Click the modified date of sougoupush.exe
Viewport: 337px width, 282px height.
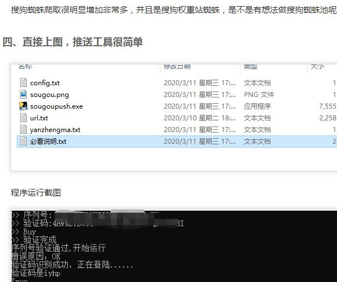coord(199,106)
